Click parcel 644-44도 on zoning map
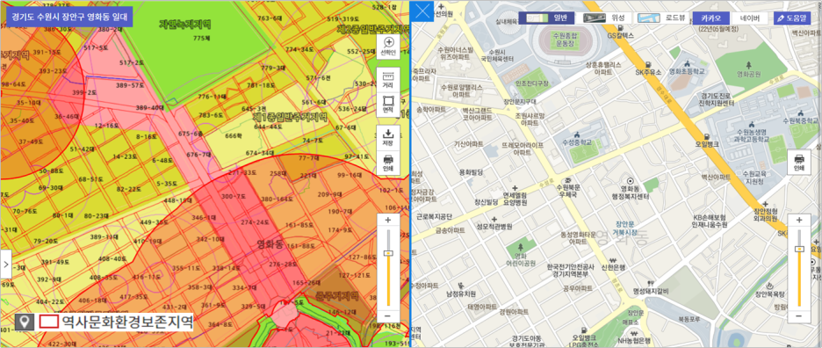This screenshot has height=348, width=822. click(269, 127)
